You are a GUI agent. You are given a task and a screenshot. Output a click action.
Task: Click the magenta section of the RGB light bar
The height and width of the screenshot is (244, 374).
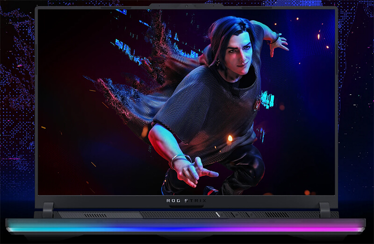coord(318,227)
